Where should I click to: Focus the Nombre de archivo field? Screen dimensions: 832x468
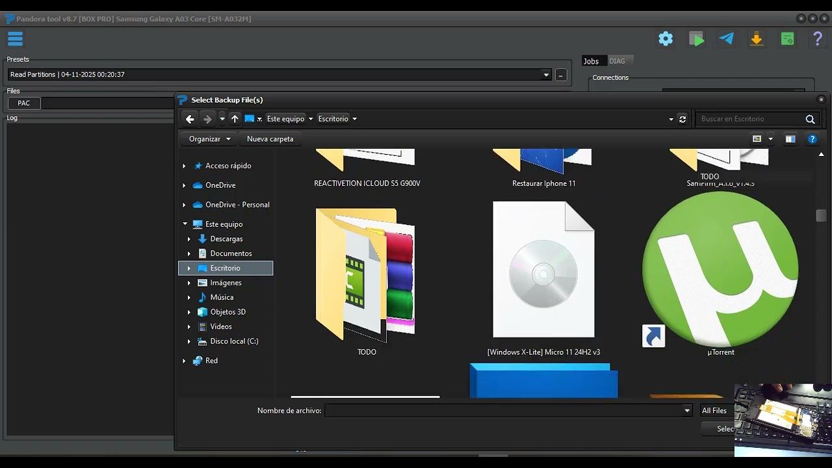[x=504, y=411]
